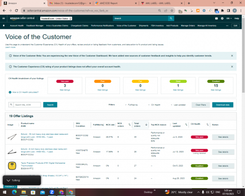
Task: Sort by NCX orders arrows
Action: 129,124
